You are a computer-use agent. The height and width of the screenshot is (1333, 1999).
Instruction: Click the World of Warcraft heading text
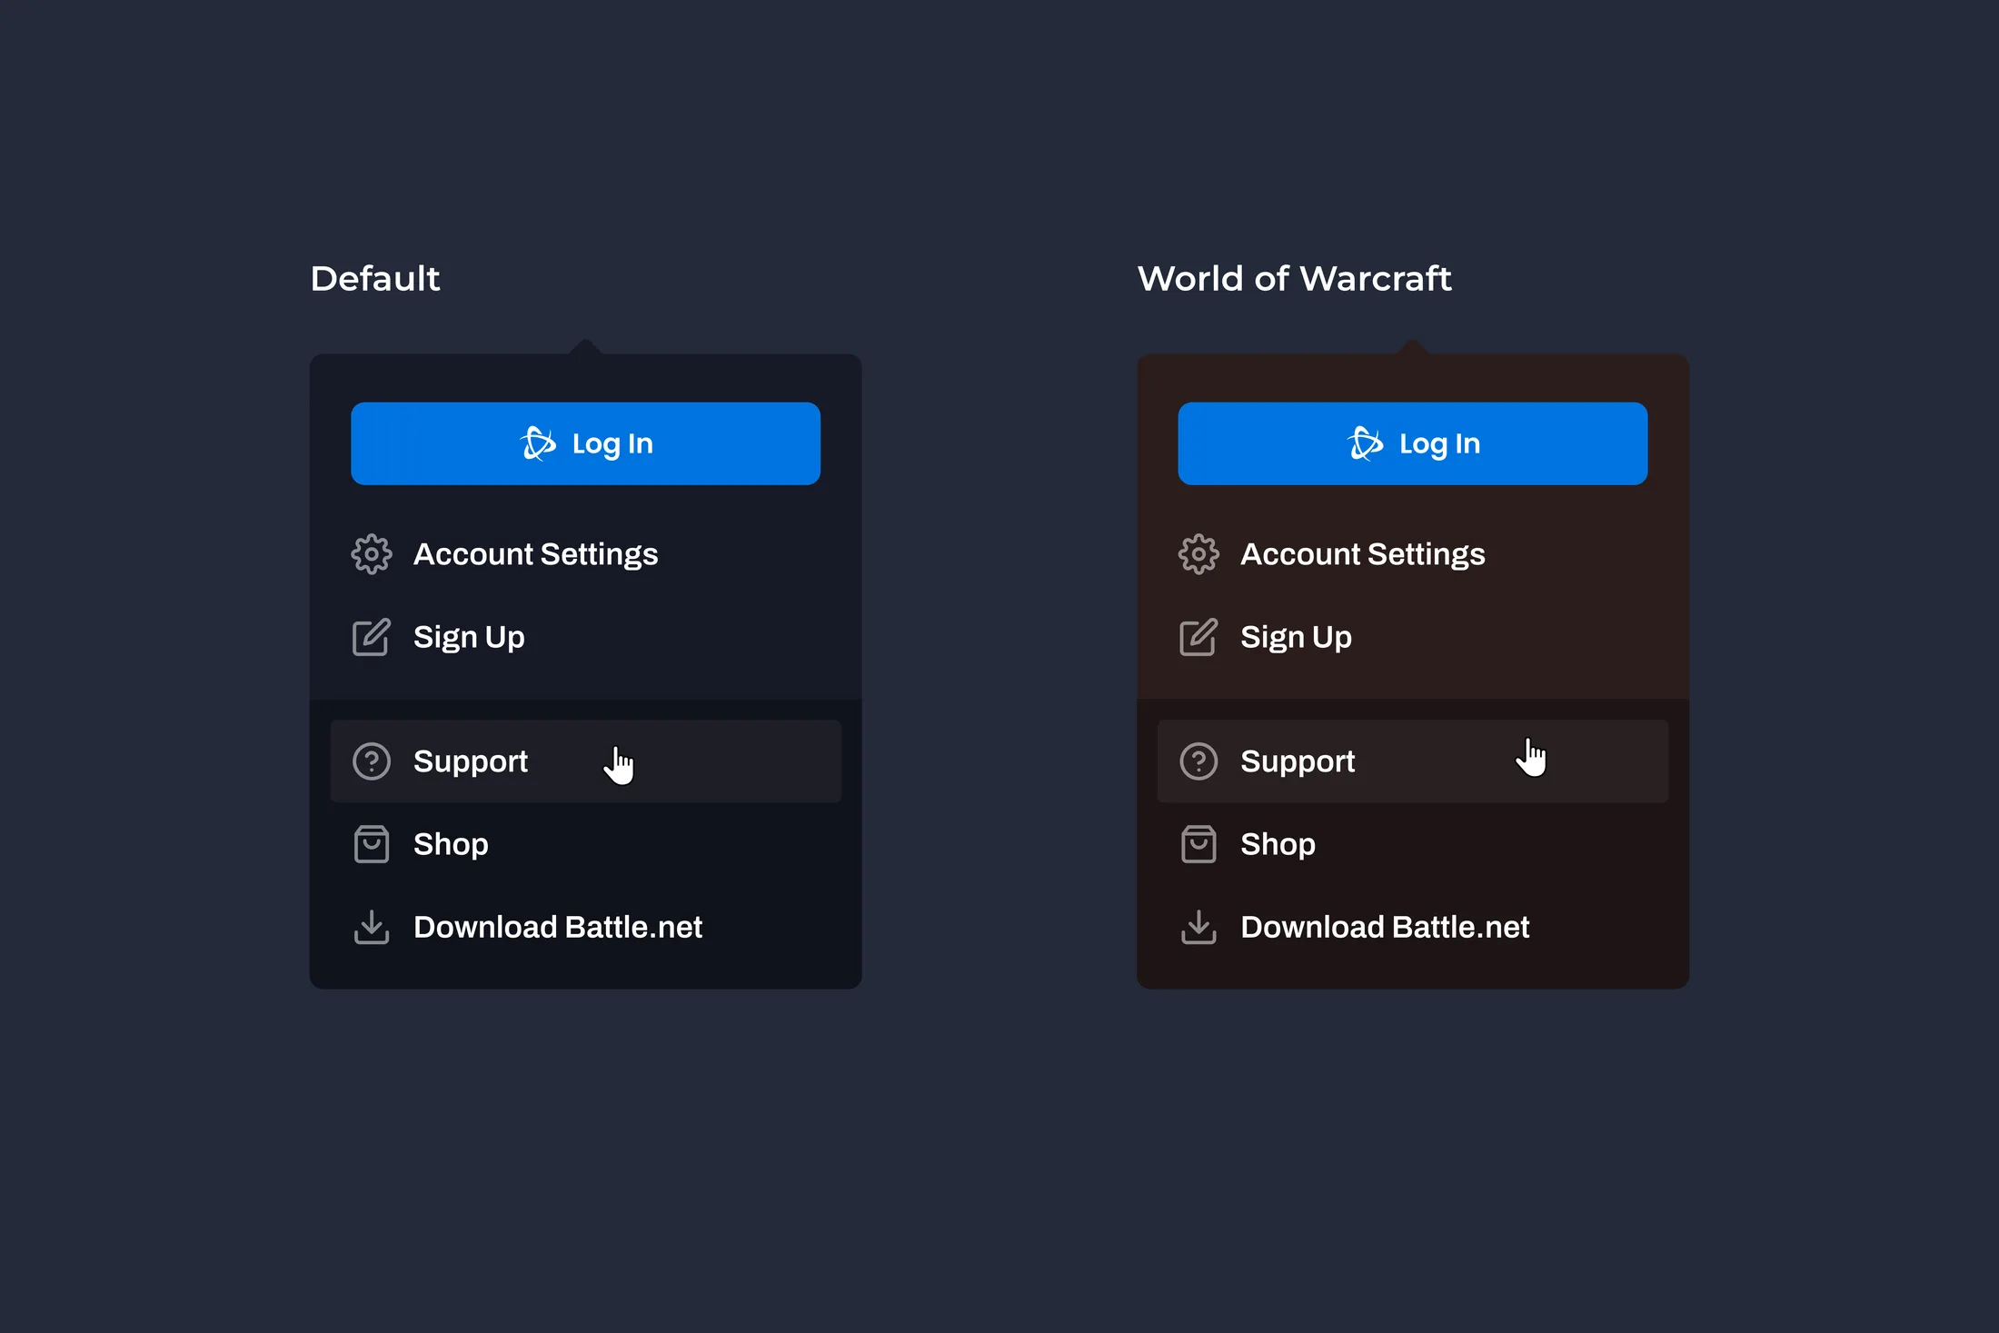coord(1294,278)
